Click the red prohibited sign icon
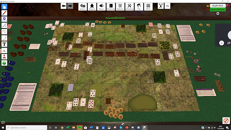The height and width of the screenshot is (130, 231). [226, 121]
